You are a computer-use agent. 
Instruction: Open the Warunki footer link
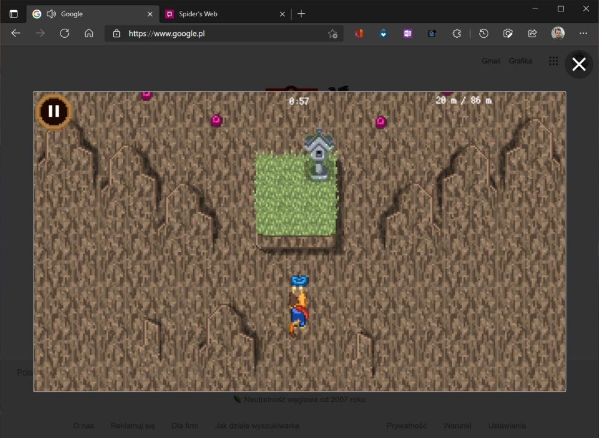pos(457,426)
